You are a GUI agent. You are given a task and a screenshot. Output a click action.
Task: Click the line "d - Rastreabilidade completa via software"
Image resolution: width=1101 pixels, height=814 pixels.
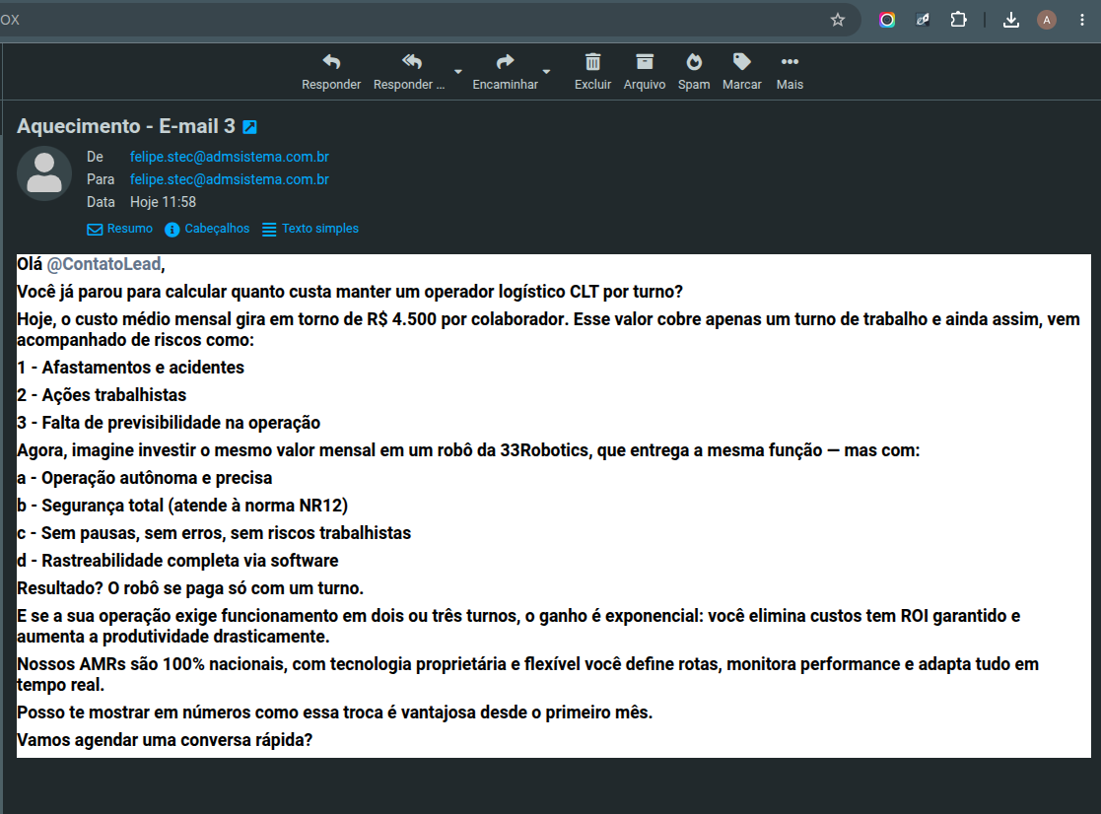177,561
